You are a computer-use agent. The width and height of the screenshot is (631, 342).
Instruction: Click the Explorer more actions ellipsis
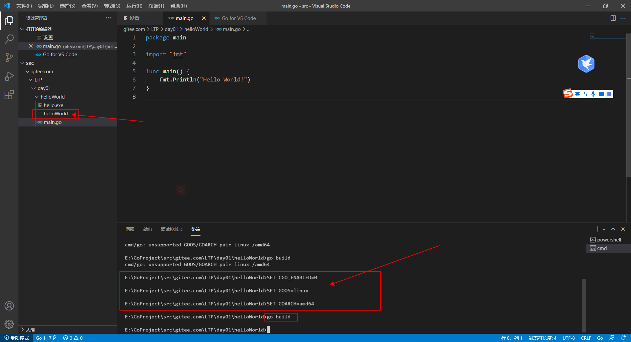click(108, 18)
